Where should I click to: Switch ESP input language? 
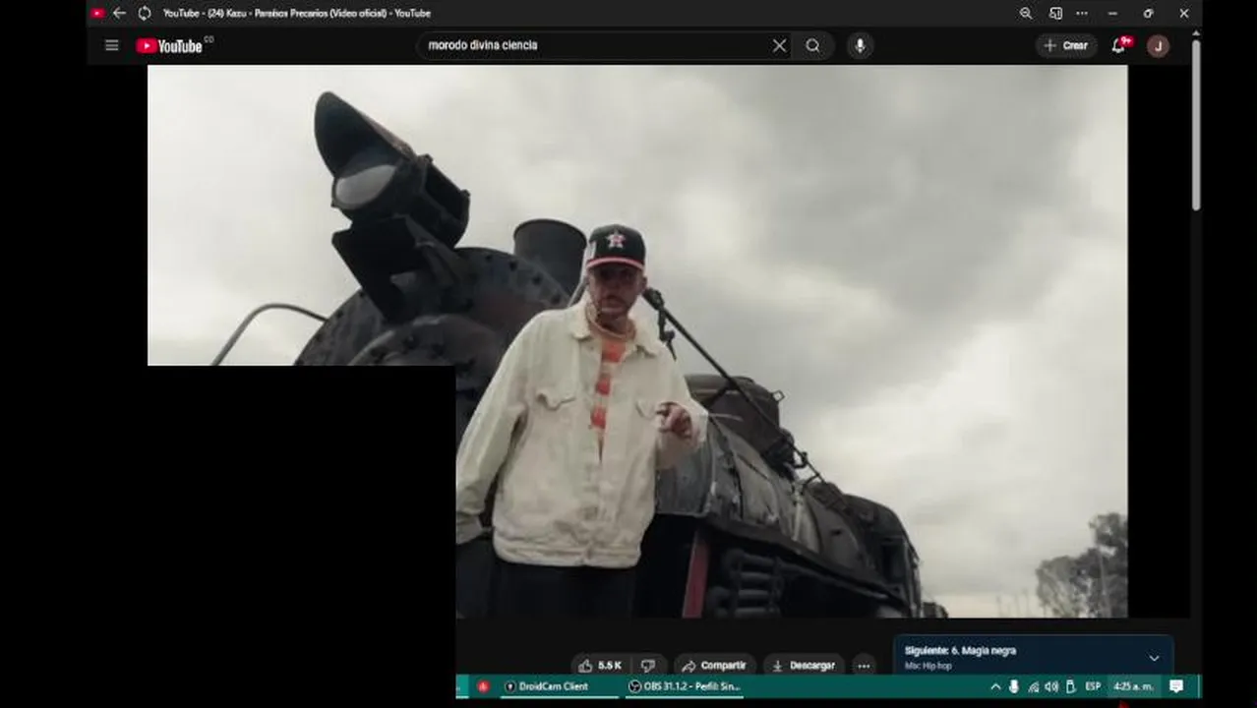(x=1093, y=686)
